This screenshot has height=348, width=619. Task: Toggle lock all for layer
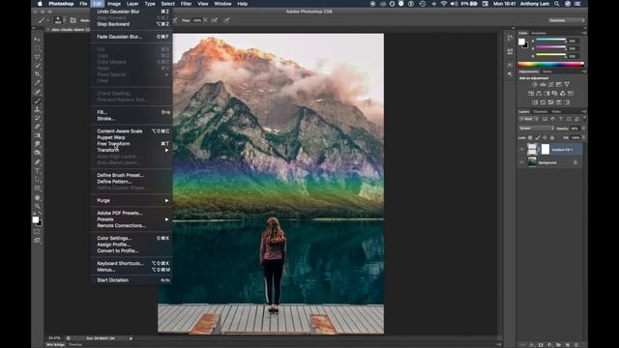point(552,137)
